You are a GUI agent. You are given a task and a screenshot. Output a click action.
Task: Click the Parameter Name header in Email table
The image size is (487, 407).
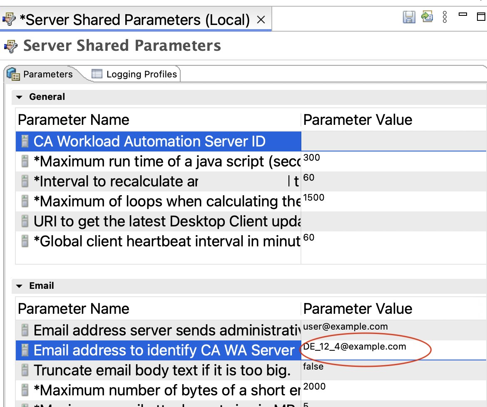click(74, 309)
